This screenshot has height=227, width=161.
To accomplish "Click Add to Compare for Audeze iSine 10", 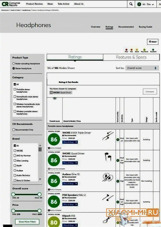I will click(55, 190).
